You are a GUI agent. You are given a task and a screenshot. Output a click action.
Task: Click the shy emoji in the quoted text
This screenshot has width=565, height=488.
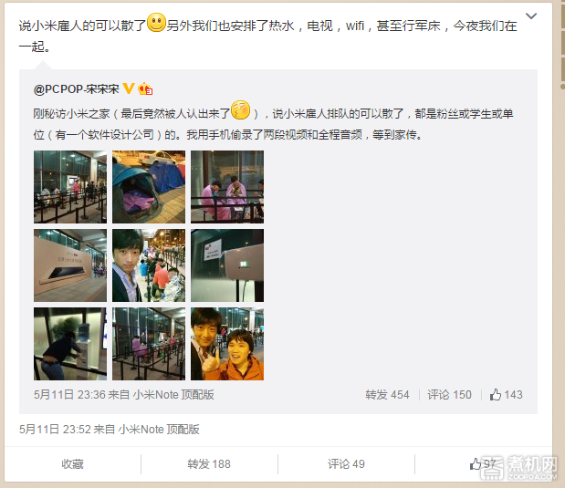tap(240, 110)
